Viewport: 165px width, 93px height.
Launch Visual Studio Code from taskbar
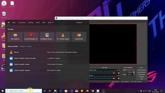[x=71, y=91]
